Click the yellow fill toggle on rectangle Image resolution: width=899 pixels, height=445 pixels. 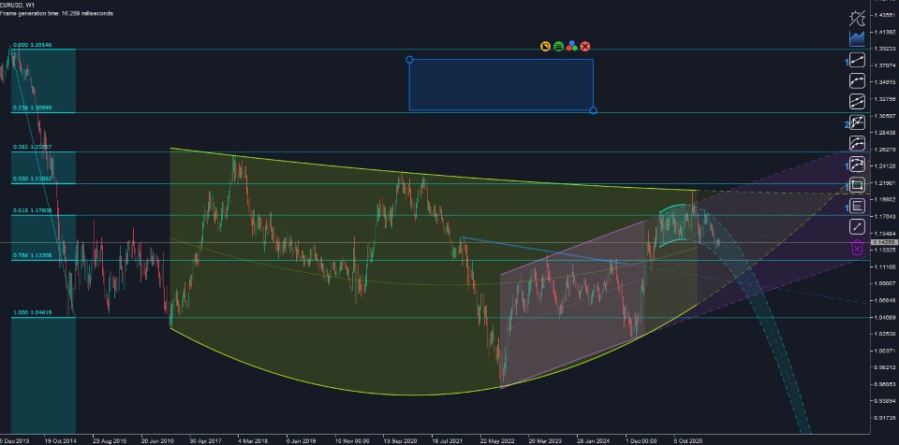[545, 47]
